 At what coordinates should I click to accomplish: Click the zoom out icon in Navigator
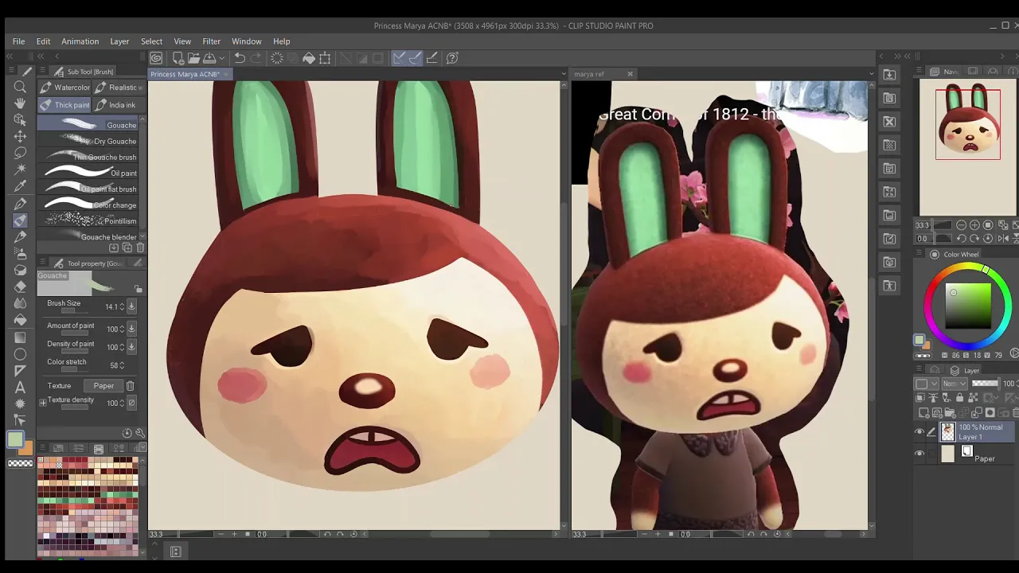pyautogui.click(x=962, y=225)
